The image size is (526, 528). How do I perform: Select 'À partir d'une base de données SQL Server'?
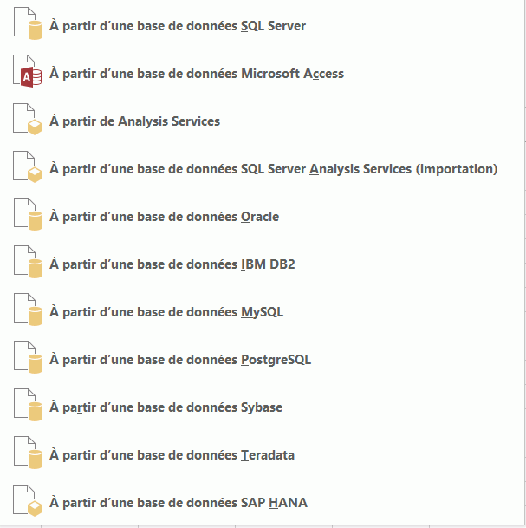(178, 26)
